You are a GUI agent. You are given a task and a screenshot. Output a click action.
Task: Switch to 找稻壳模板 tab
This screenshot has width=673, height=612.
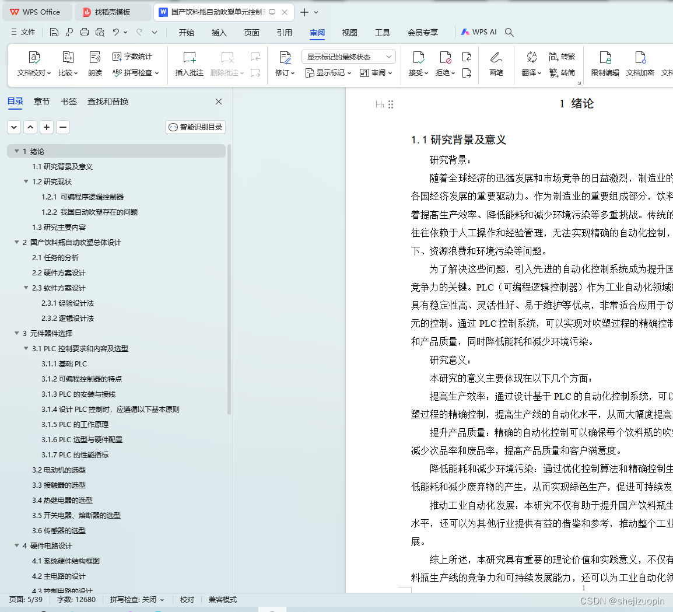point(113,12)
